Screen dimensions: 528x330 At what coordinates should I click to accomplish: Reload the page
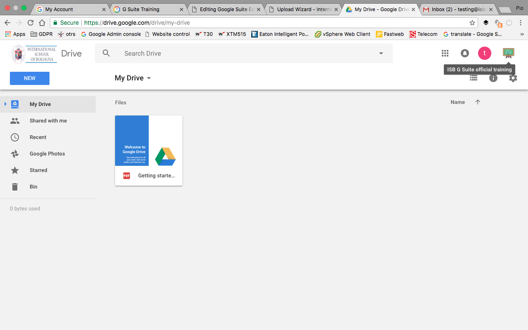point(31,23)
